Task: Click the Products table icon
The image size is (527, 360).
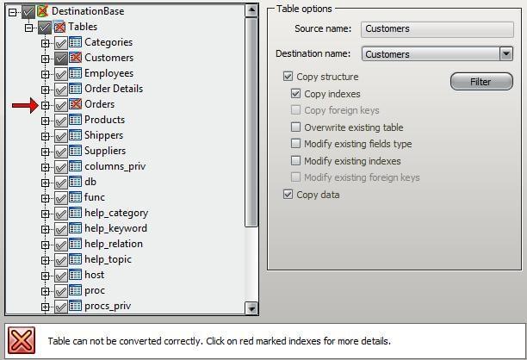Action: coord(75,120)
